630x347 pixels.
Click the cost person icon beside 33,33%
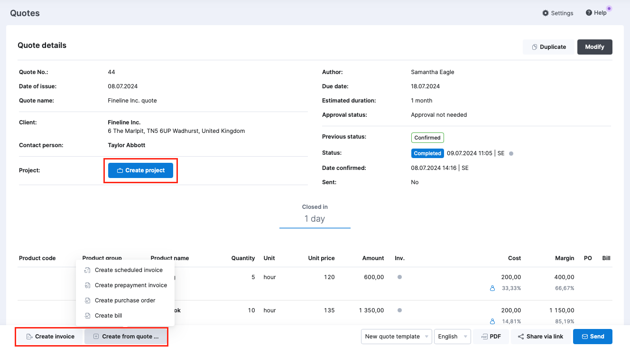click(x=492, y=288)
